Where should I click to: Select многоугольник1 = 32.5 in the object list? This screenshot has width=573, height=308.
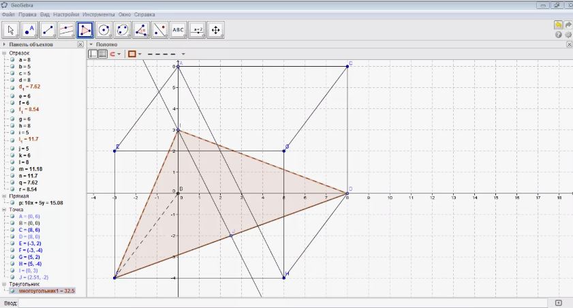click(46, 290)
